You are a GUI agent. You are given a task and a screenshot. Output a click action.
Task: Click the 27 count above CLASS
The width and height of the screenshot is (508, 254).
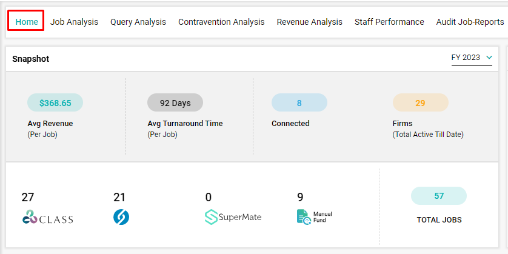click(28, 197)
